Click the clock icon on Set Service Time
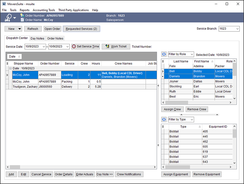The height and width of the screenshot is (184, 244). pos(73,46)
